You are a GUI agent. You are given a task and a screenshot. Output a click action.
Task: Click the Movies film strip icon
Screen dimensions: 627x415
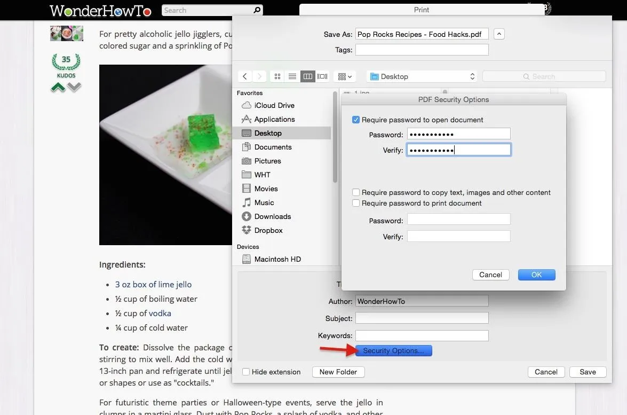247,189
